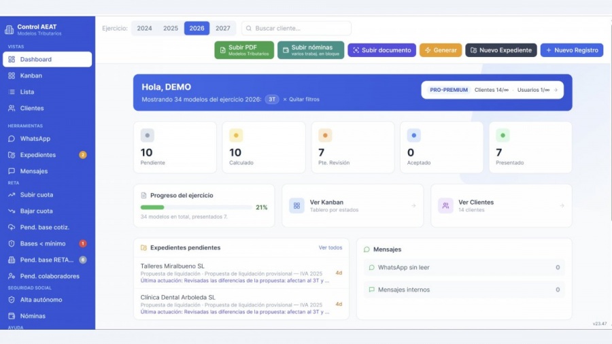
Task: Click the Pend. colaboradores person icon
Action: point(12,276)
